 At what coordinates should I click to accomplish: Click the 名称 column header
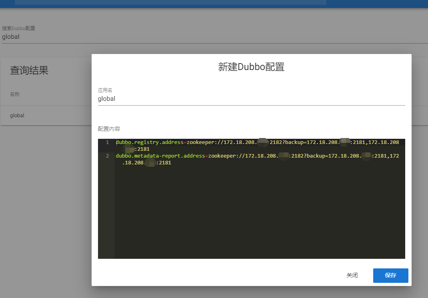(x=15, y=94)
